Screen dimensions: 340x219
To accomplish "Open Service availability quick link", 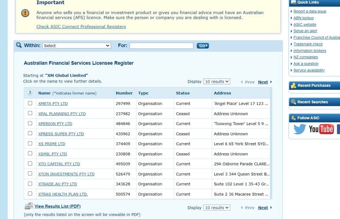I will [309, 70].
